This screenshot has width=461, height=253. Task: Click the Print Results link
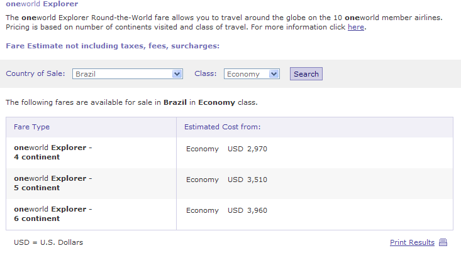pyautogui.click(x=412, y=242)
